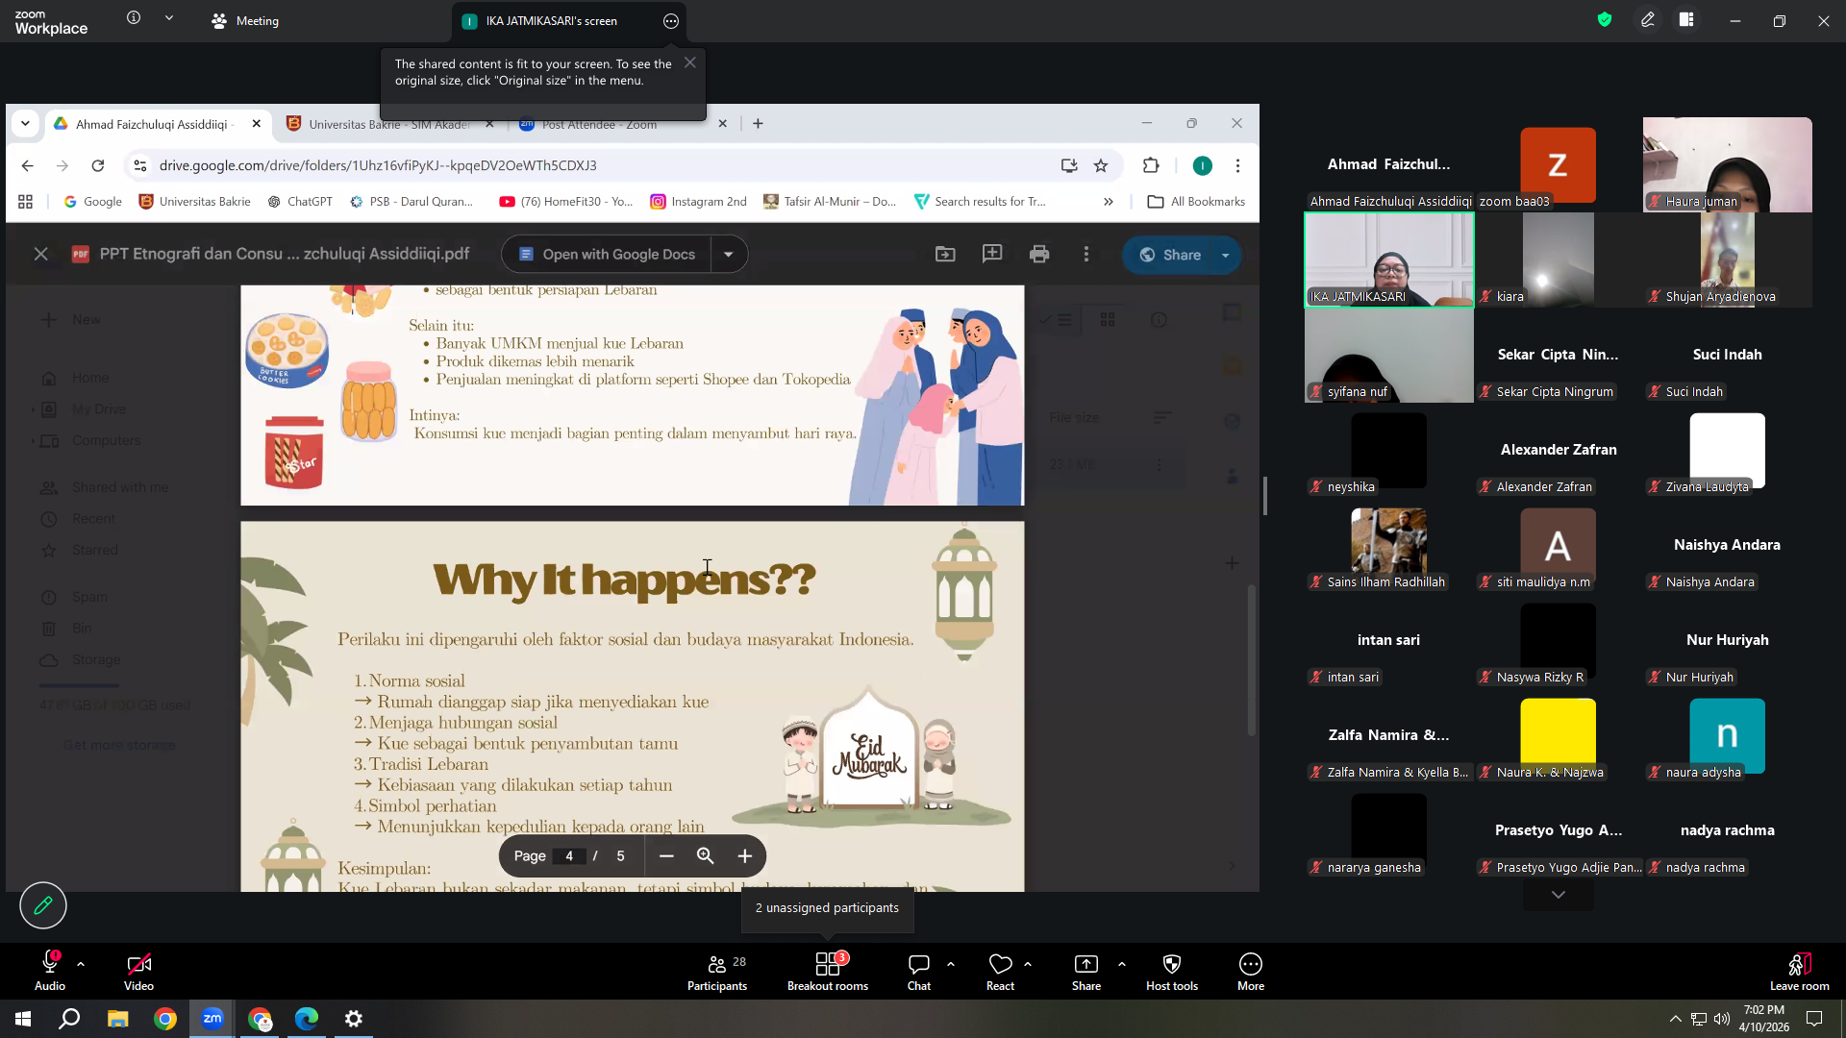Open Zoom meeting info icon

(134, 18)
